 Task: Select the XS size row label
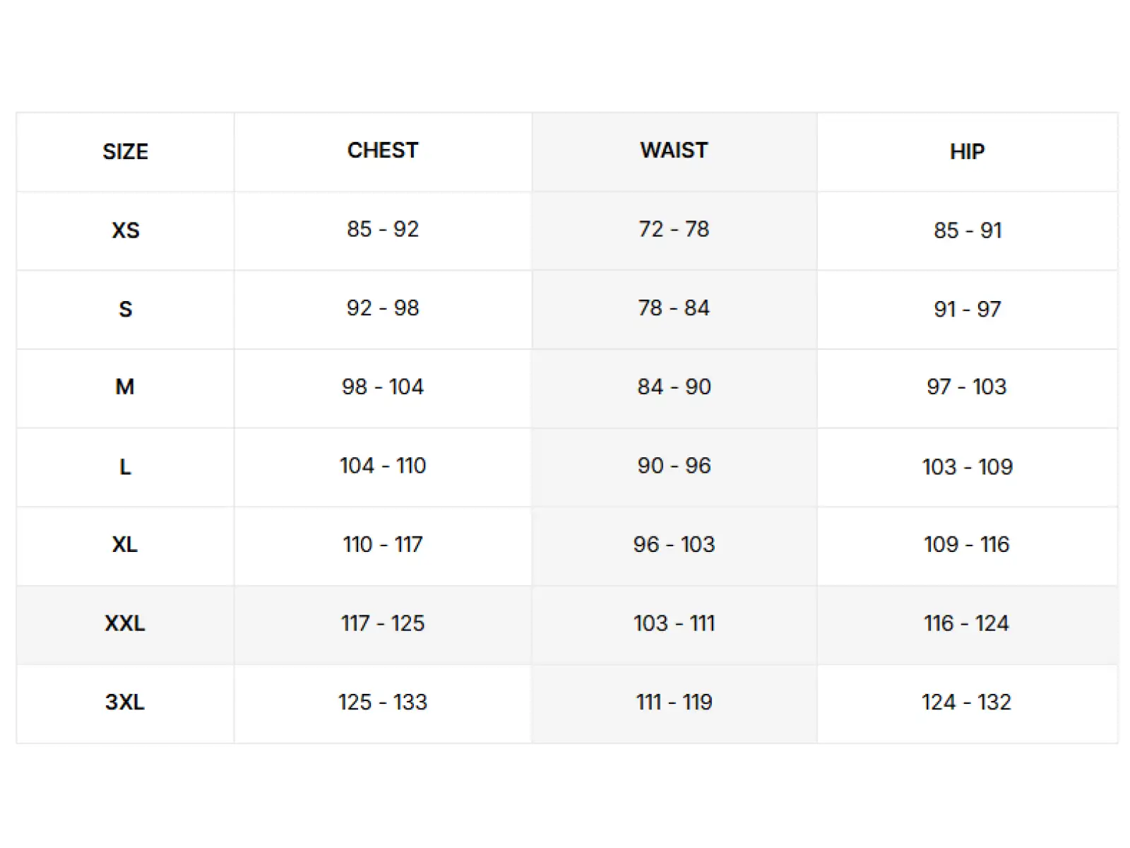pos(126,230)
